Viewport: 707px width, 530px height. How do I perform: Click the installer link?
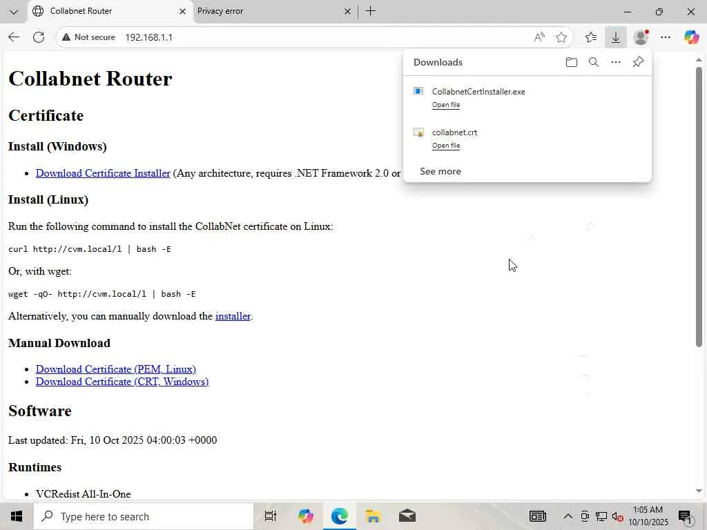(233, 316)
